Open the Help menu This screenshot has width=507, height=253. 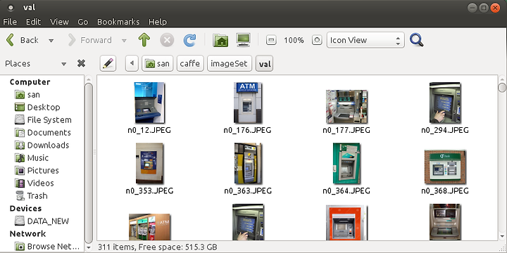(158, 22)
